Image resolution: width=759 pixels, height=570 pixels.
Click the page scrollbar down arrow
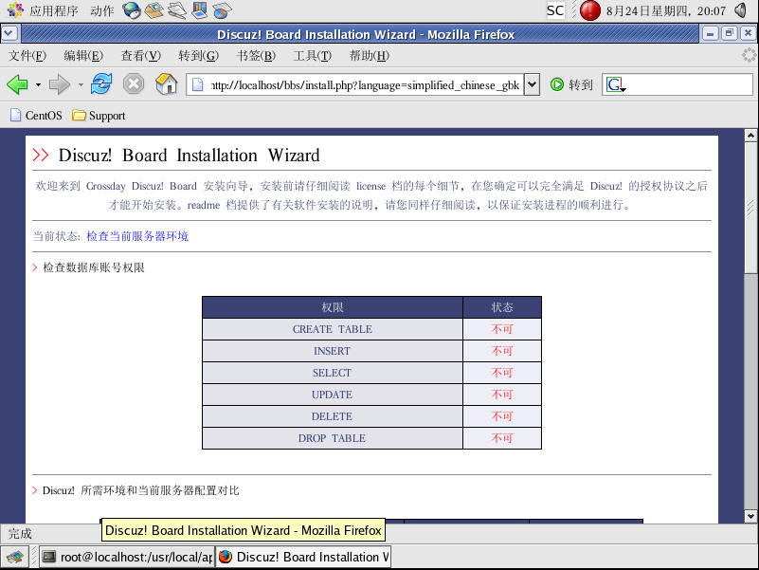750,516
